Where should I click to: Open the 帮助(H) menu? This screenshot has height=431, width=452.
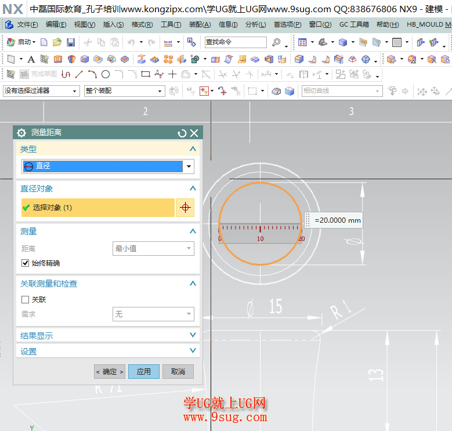click(x=388, y=25)
